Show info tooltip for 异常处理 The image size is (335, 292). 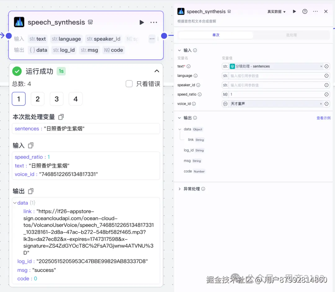click(203, 189)
